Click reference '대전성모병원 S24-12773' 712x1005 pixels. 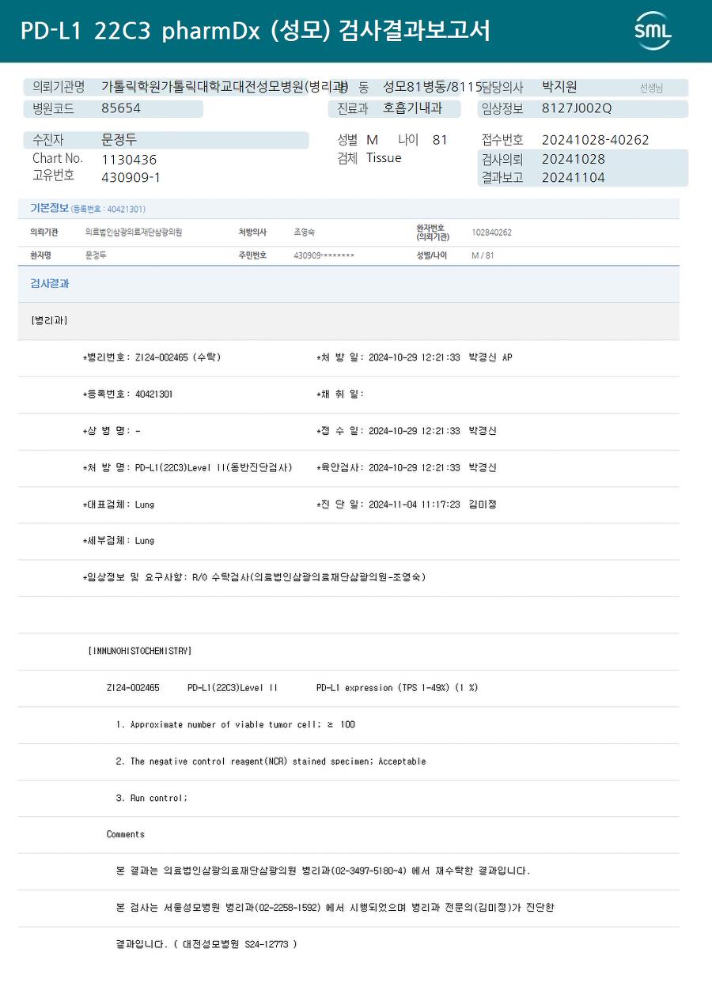237,944
